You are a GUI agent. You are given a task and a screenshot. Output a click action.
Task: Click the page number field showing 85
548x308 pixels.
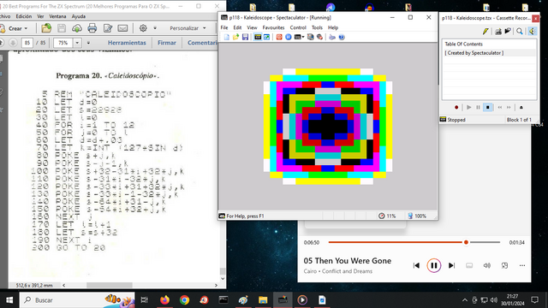27,43
